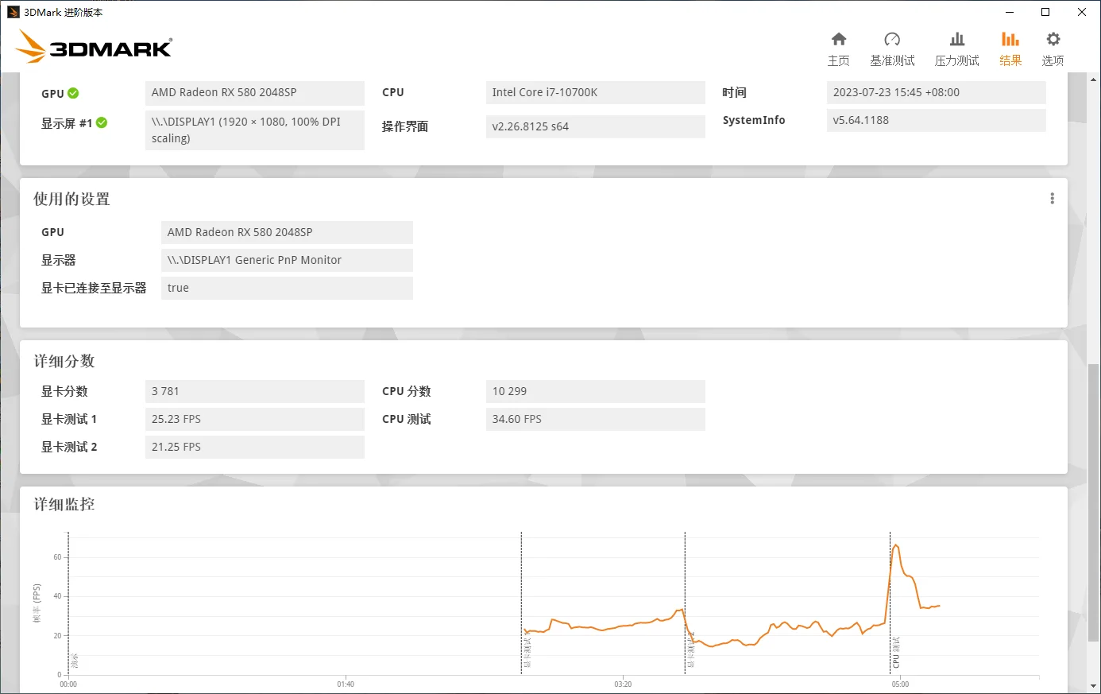The image size is (1101, 694).
Task: Open the Benchmarks (基准测试) gauge icon
Action: point(892,40)
